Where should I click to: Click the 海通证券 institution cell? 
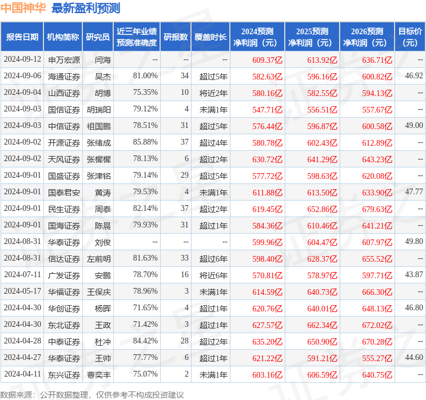(64, 77)
